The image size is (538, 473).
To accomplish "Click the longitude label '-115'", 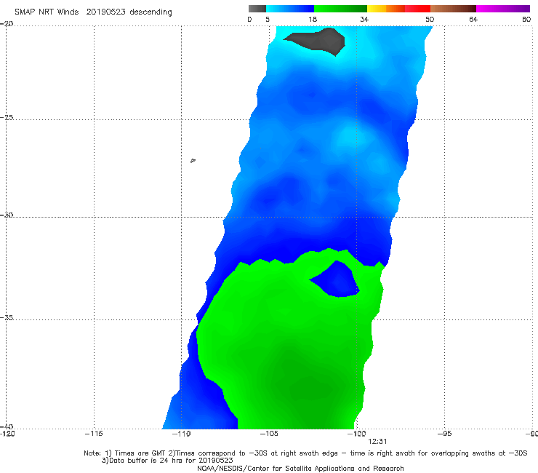I will [94, 434].
